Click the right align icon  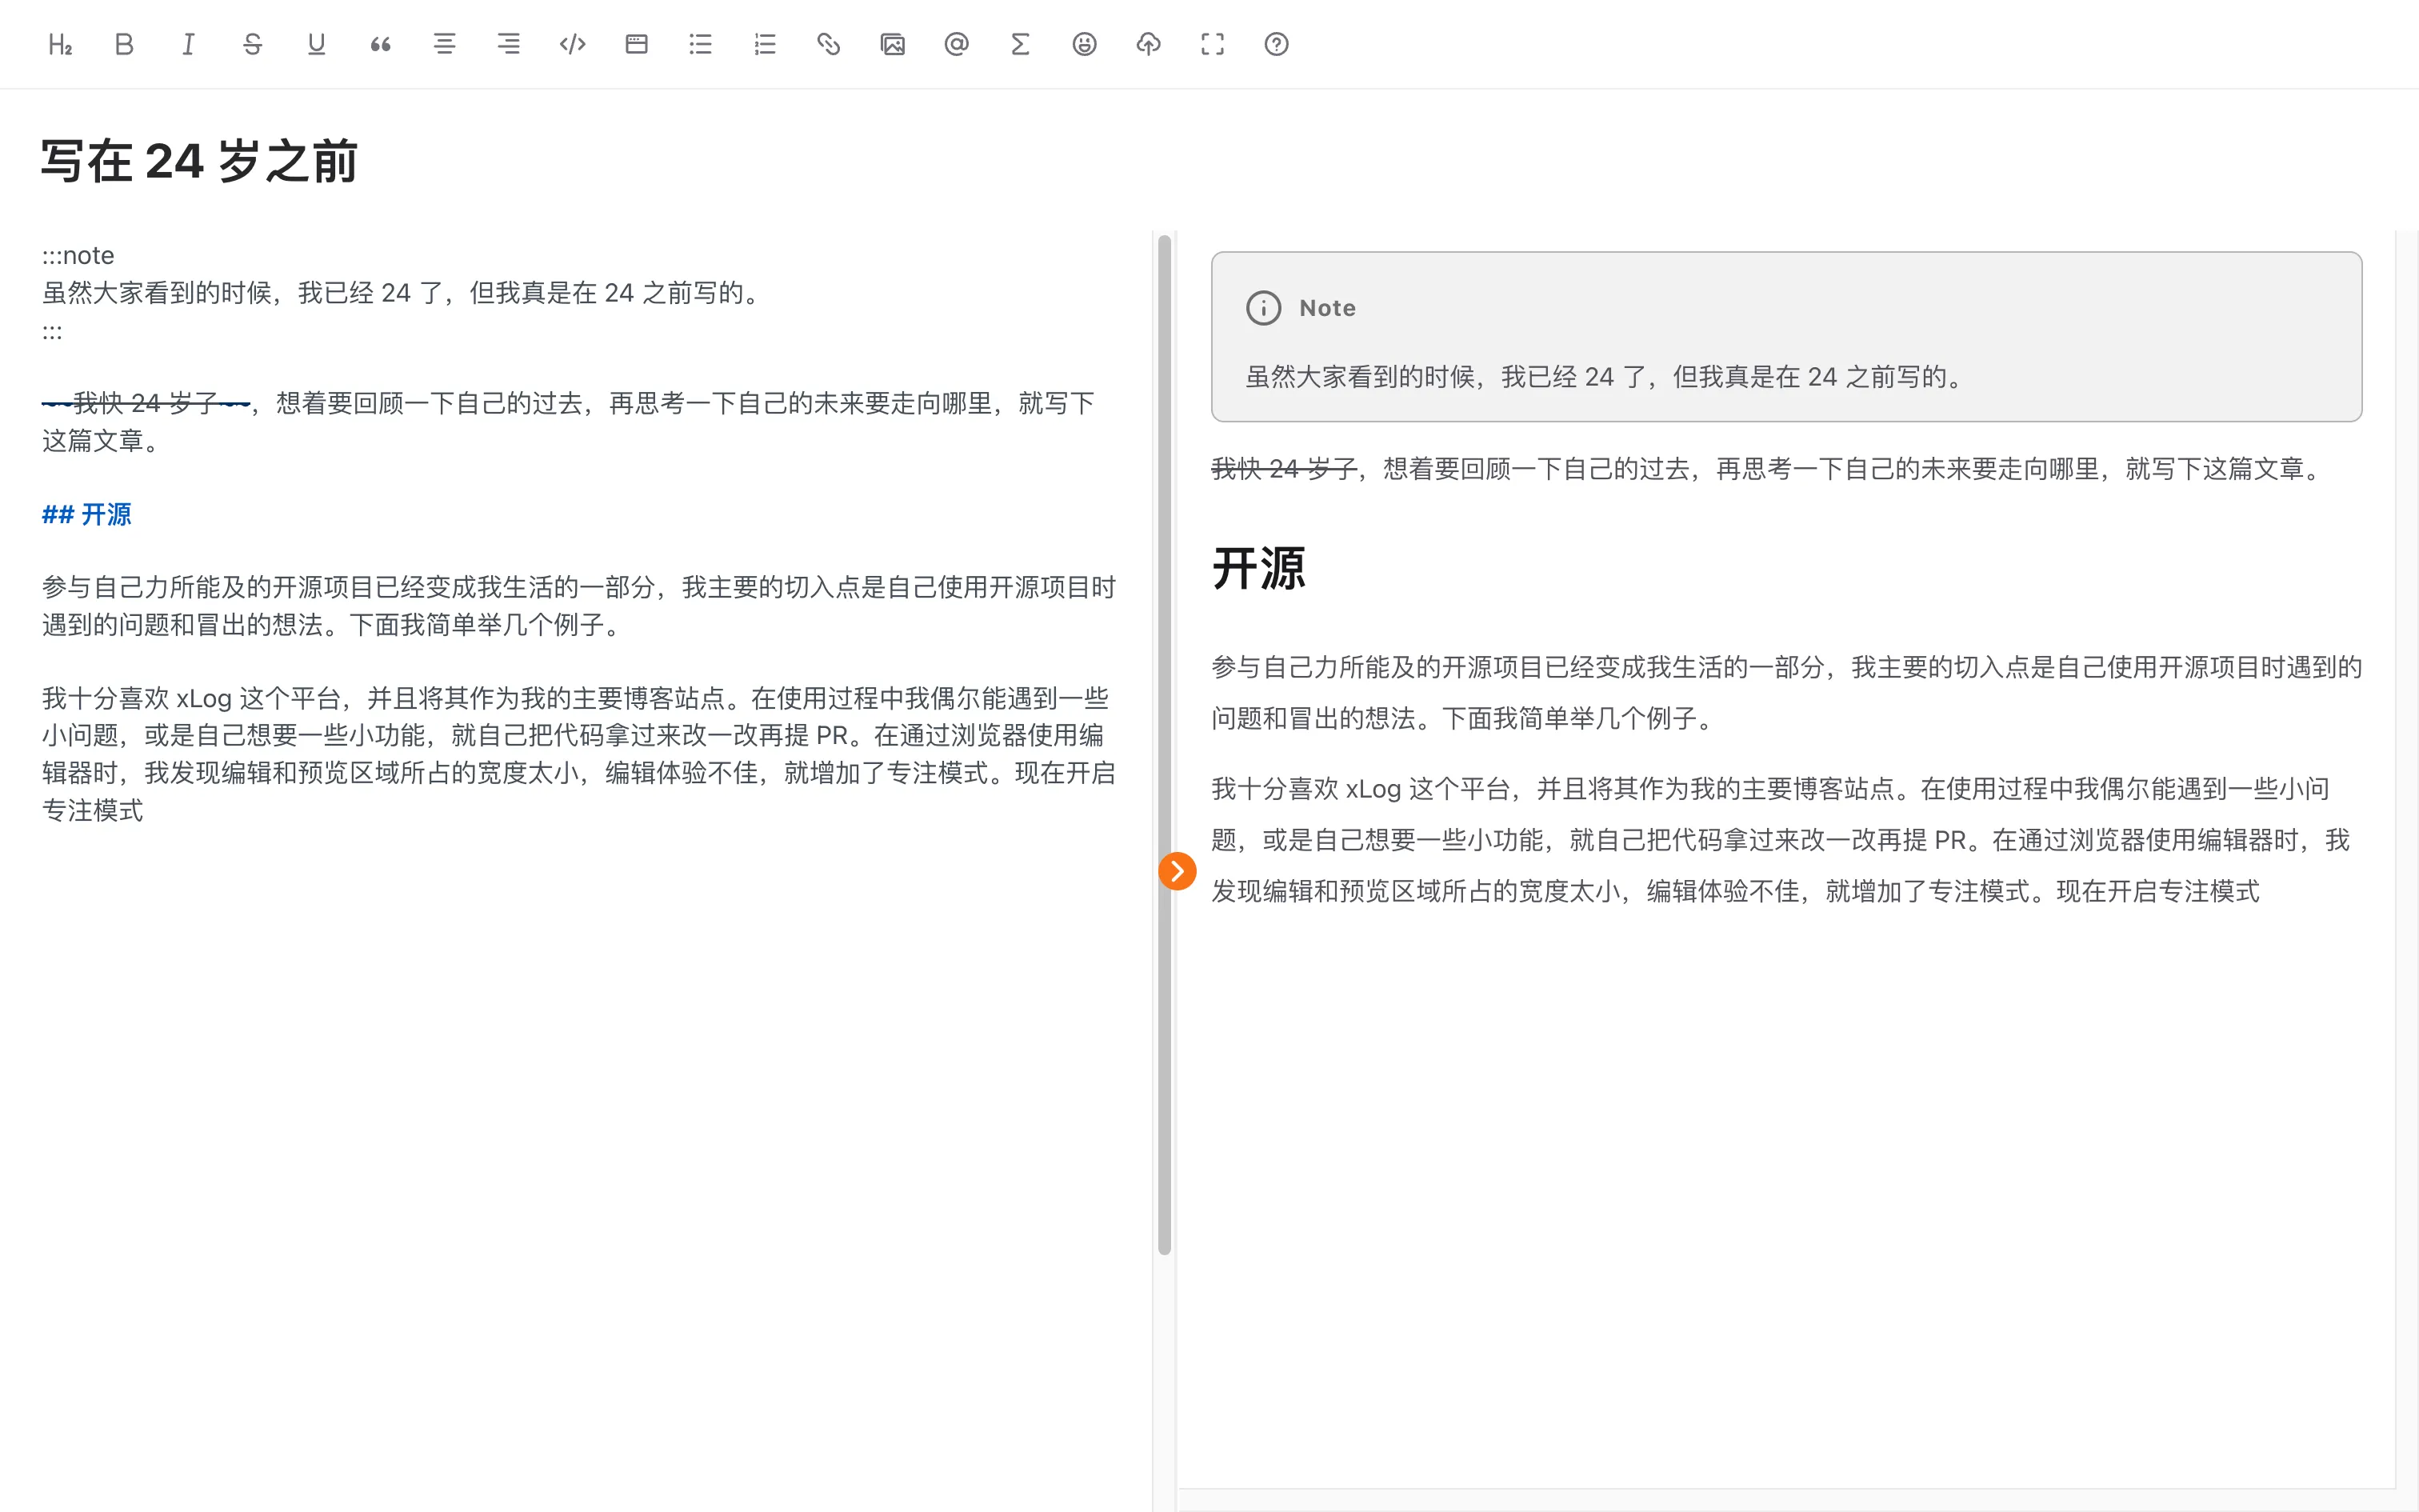point(508,44)
